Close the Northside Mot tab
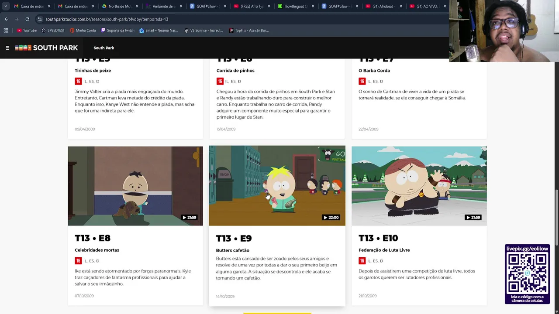The height and width of the screenshot is (314, 559). [x=137, y=6]
